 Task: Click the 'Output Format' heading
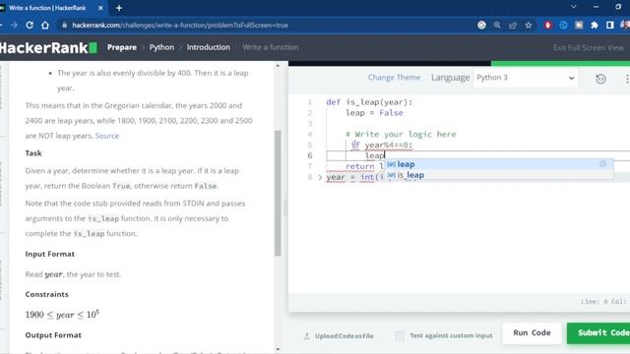tap(53, 335)
